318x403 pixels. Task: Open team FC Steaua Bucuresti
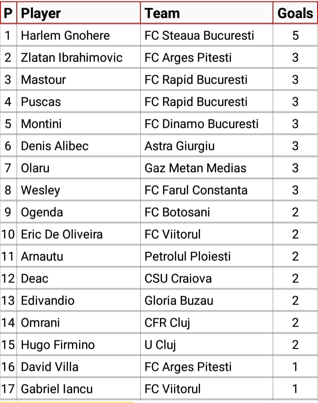click(x=199, y=35)
